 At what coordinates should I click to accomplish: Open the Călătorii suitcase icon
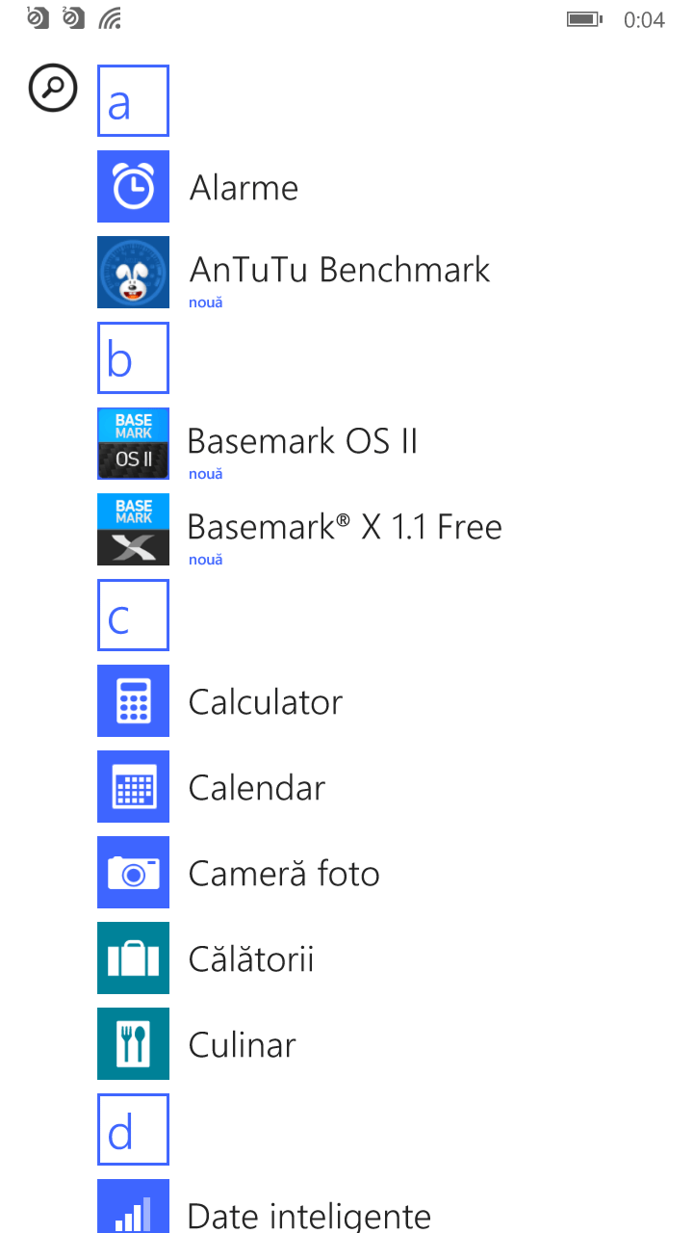(133, 958)
